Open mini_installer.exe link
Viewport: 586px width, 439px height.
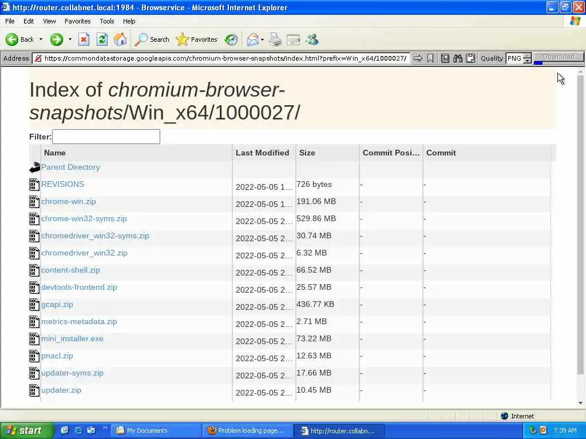(x=72, y=339)
